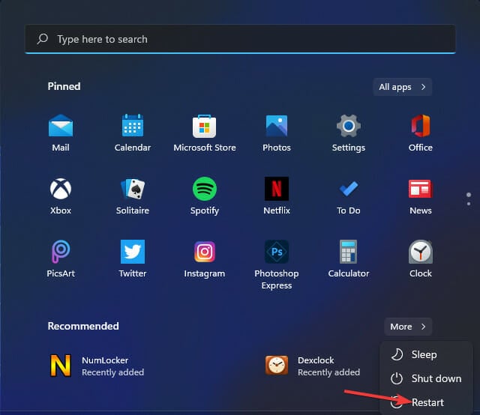The width and height of the screenshot is (480, 415).
Task: Open Photoshop Express
Action: [277, 264]
